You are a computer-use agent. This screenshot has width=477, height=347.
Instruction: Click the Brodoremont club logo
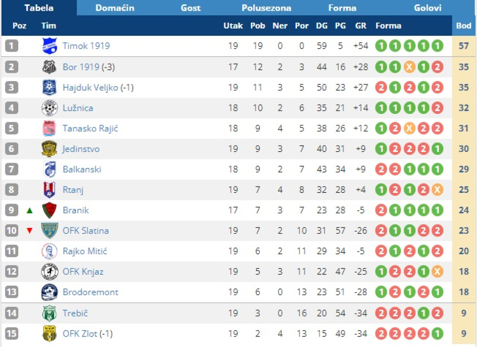point(49,292)
